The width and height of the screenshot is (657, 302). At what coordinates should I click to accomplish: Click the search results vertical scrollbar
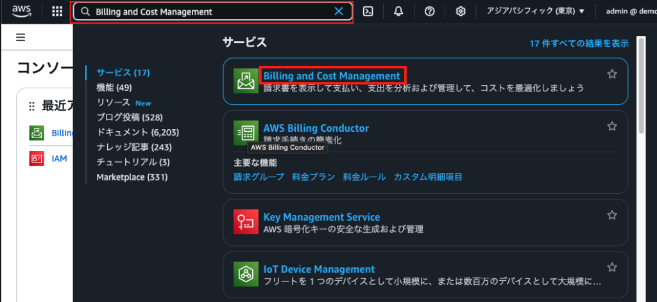[x=642, y=86]
